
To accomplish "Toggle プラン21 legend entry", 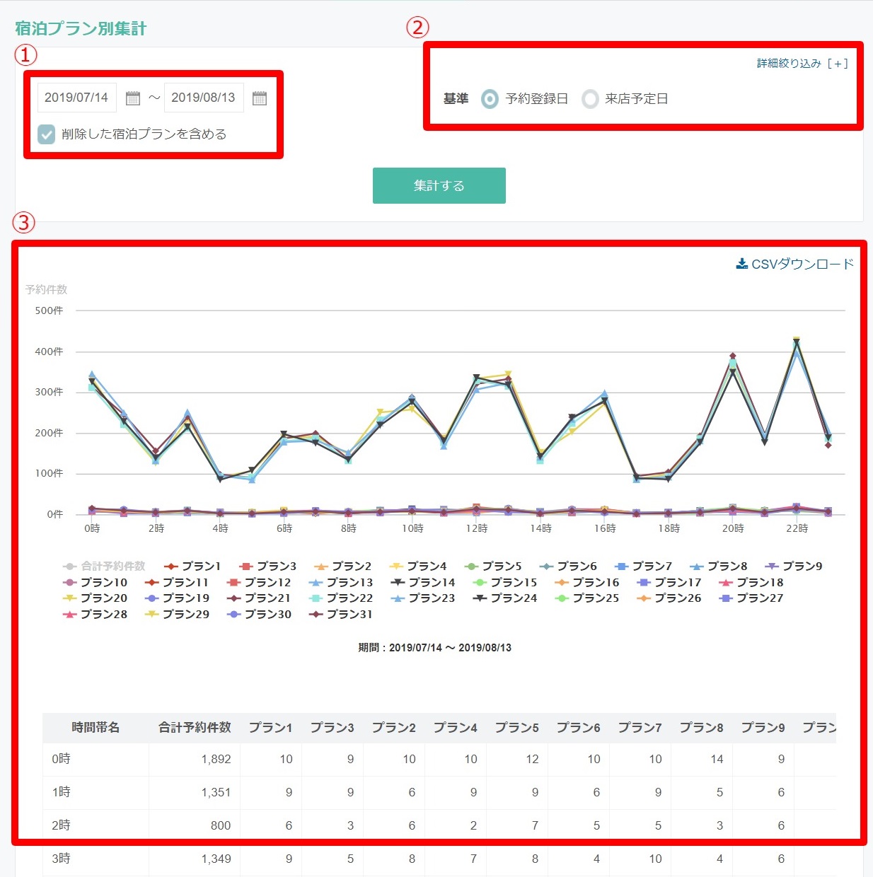I will tap(259, 598).
